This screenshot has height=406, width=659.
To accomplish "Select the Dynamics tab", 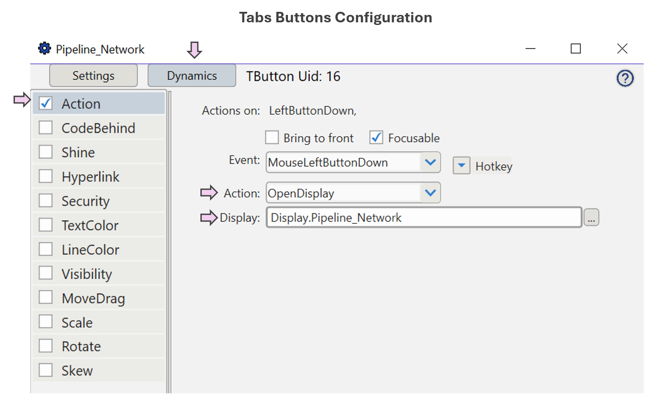I will click(192, 75).
